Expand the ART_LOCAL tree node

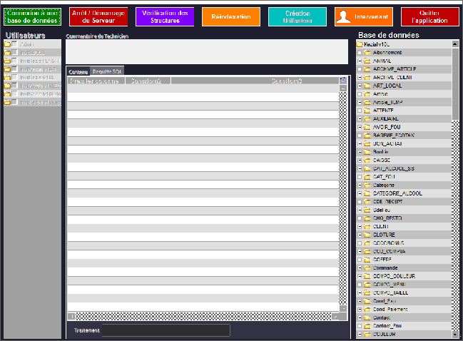(360, 86)
